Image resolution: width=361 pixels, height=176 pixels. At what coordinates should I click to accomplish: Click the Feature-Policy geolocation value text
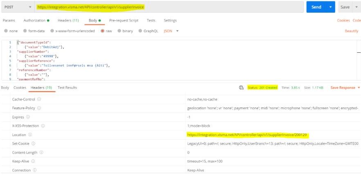pos(273,108)
